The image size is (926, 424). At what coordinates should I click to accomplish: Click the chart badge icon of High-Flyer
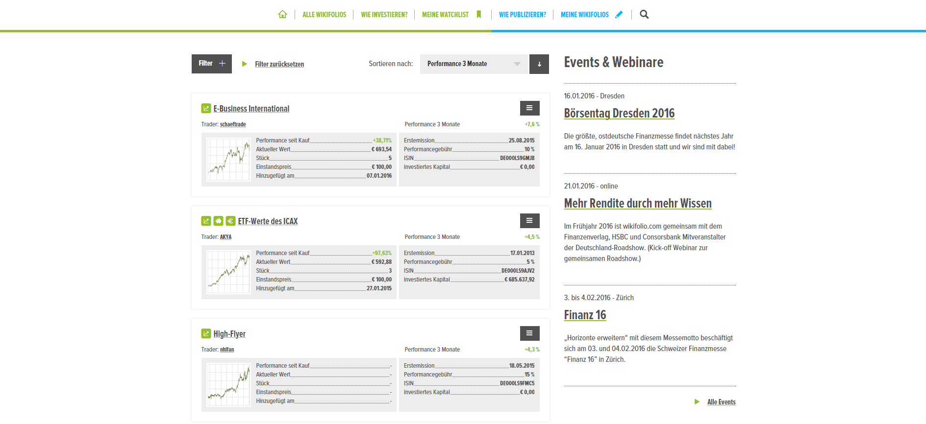(x=206, y=333)
